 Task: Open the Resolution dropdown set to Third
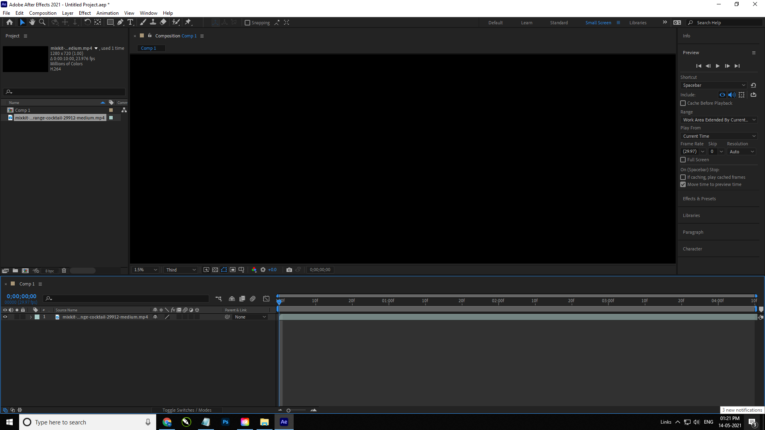tap(180, 270)
